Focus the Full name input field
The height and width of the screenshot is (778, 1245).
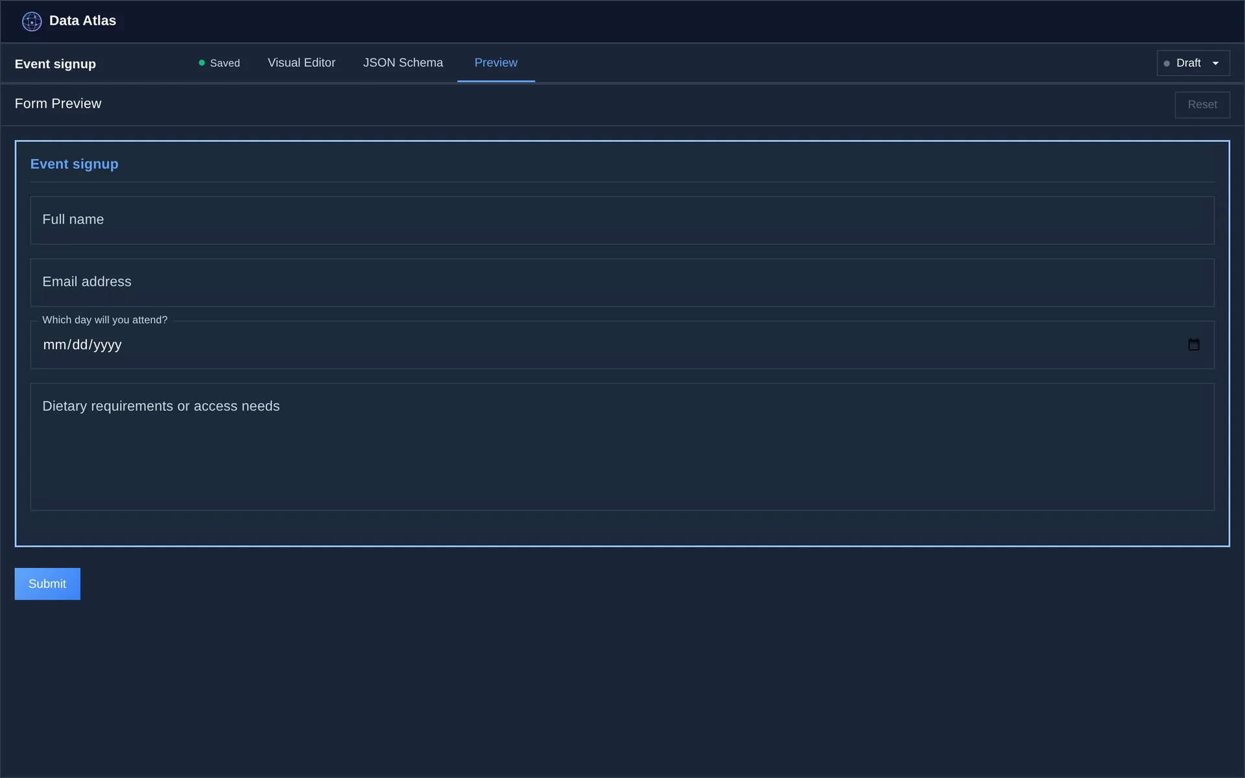pyautogui.click(x=622, y=220)
